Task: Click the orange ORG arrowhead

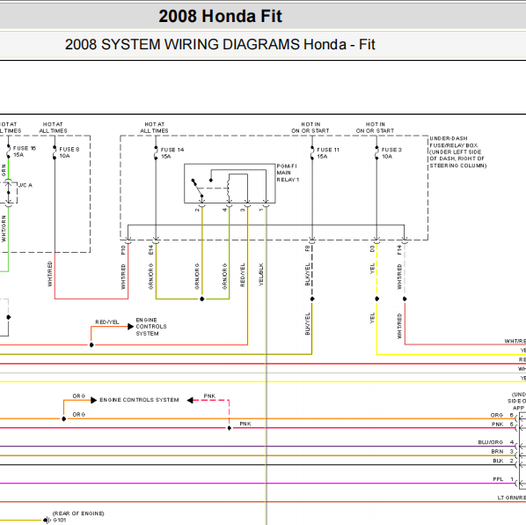Action: (94, 400)
